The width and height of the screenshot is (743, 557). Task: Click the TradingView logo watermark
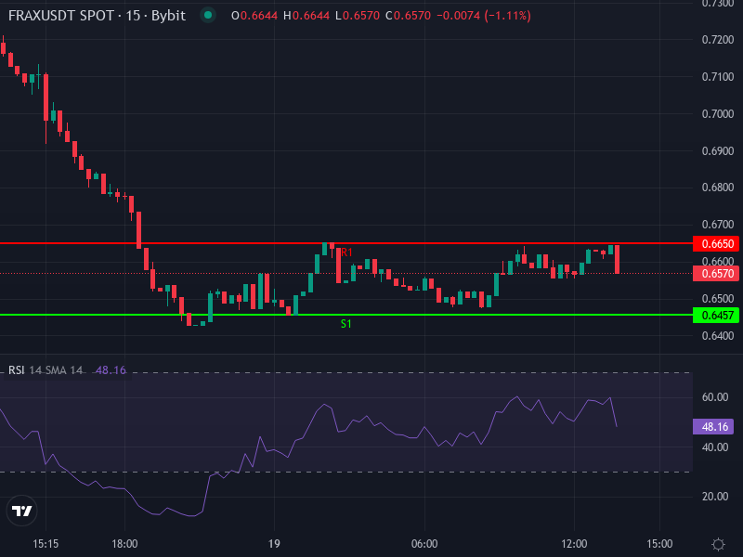click(x=20, y=508)
